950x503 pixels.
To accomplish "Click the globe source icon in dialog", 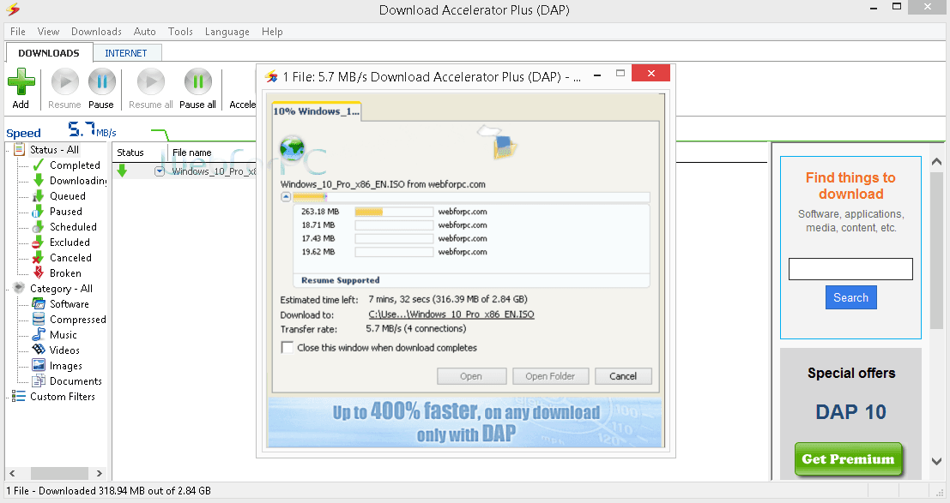I will (292, 148).
